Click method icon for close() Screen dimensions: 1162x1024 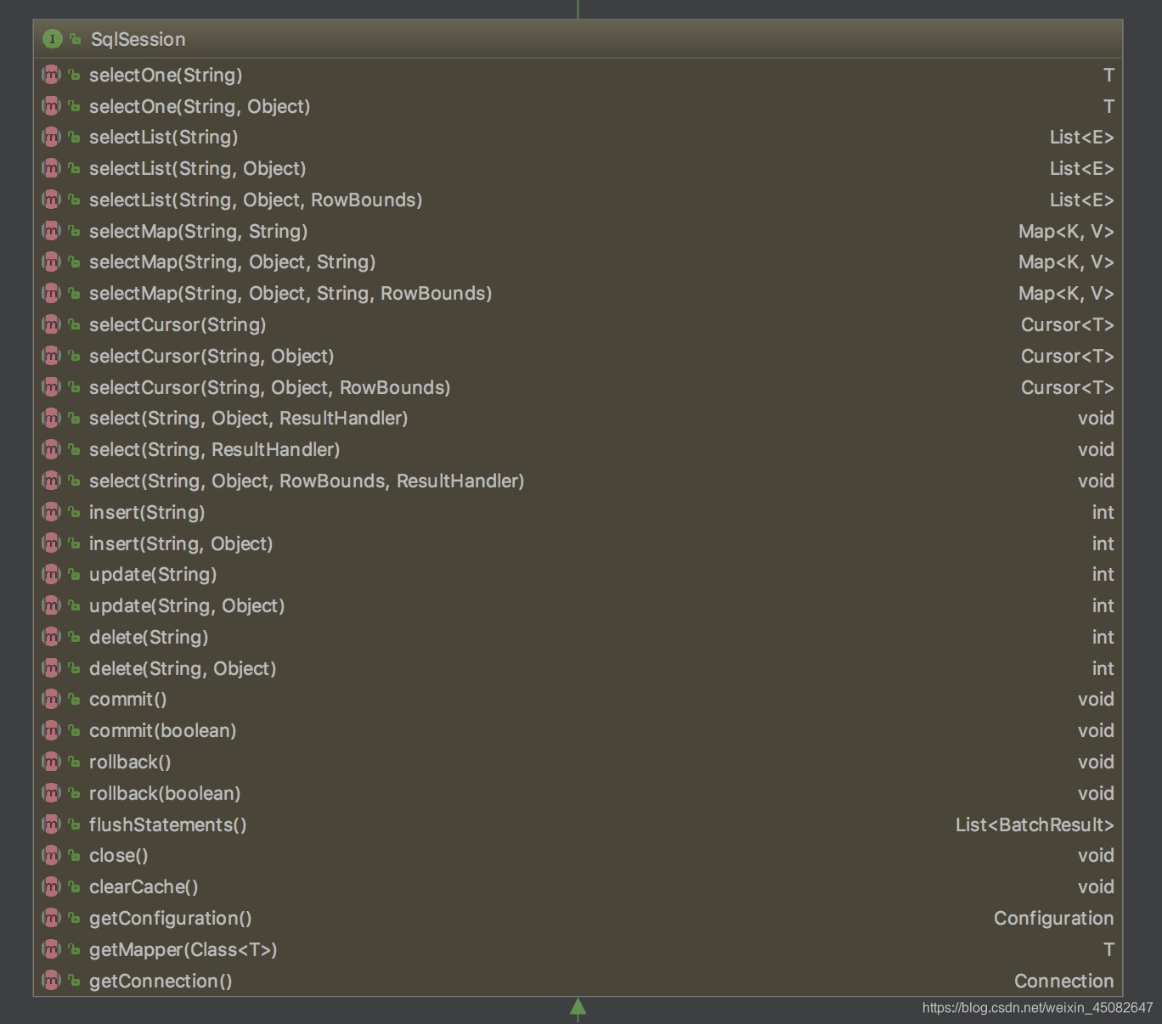point(51,855)
